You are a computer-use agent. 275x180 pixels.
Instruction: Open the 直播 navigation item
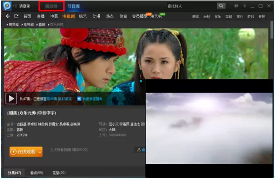[40, 16]
